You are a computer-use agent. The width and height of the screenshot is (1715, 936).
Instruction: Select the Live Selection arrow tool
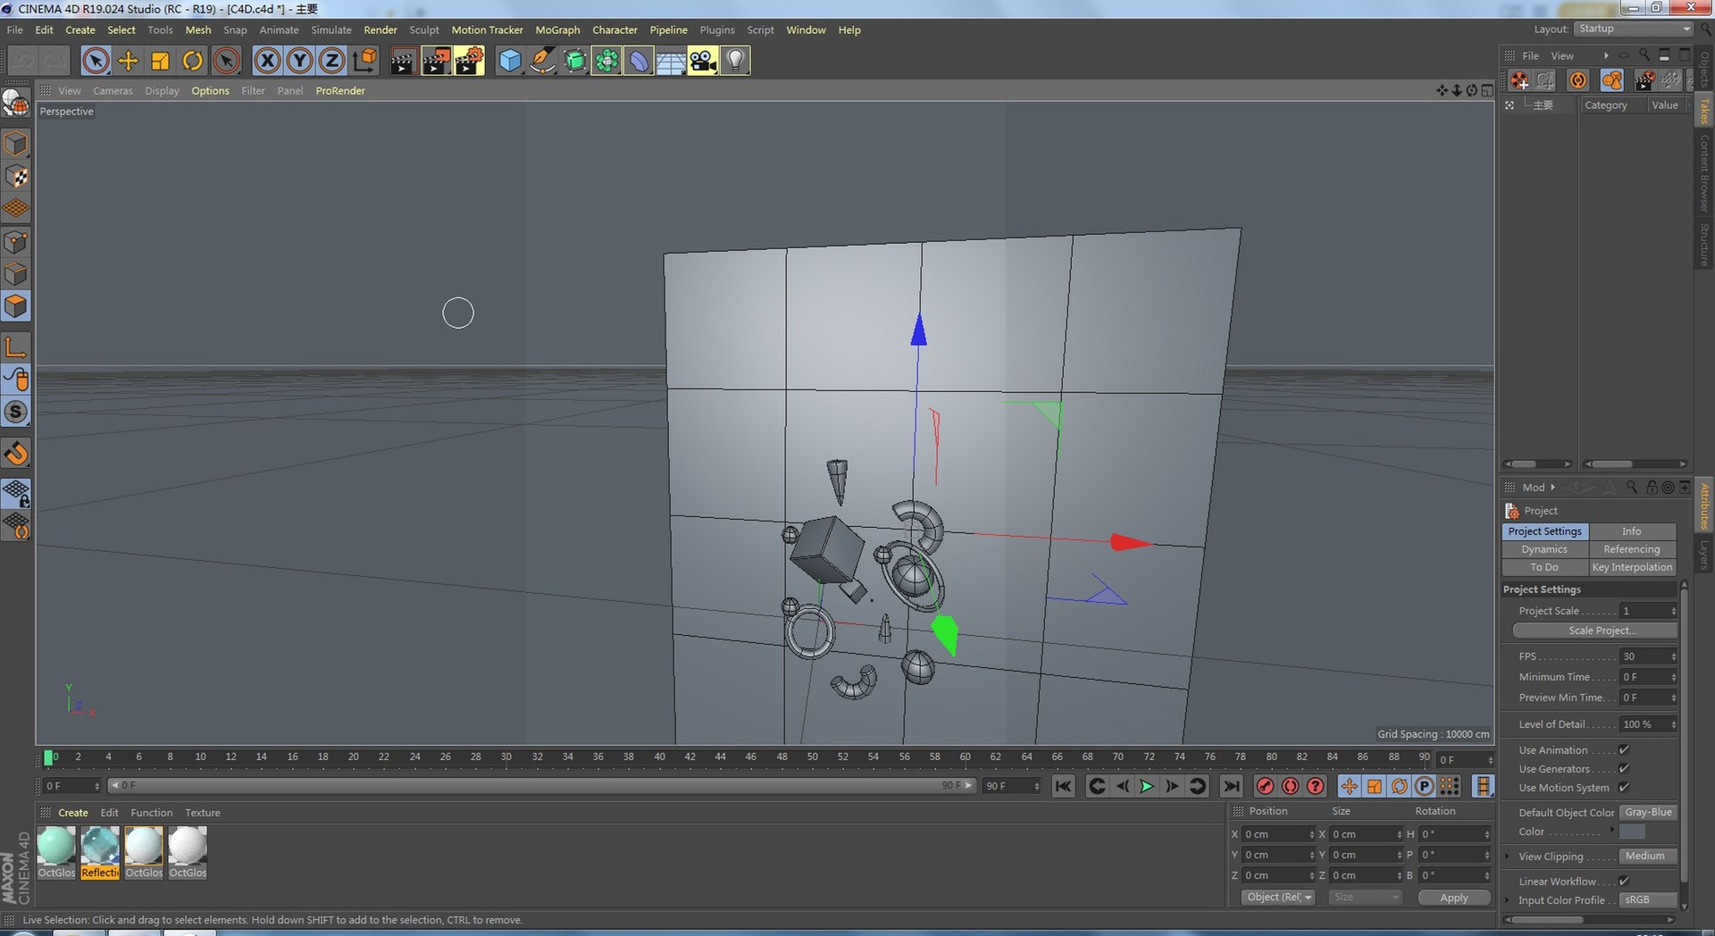pyautogui.click(x=96, y=61)
